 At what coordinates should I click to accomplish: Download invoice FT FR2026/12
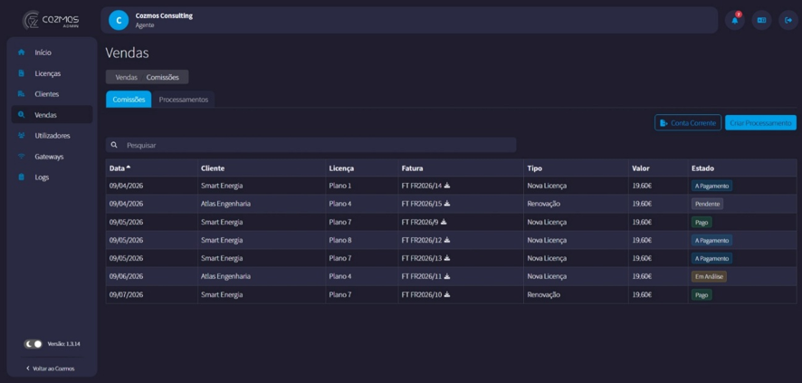click(x=447, y=240)
